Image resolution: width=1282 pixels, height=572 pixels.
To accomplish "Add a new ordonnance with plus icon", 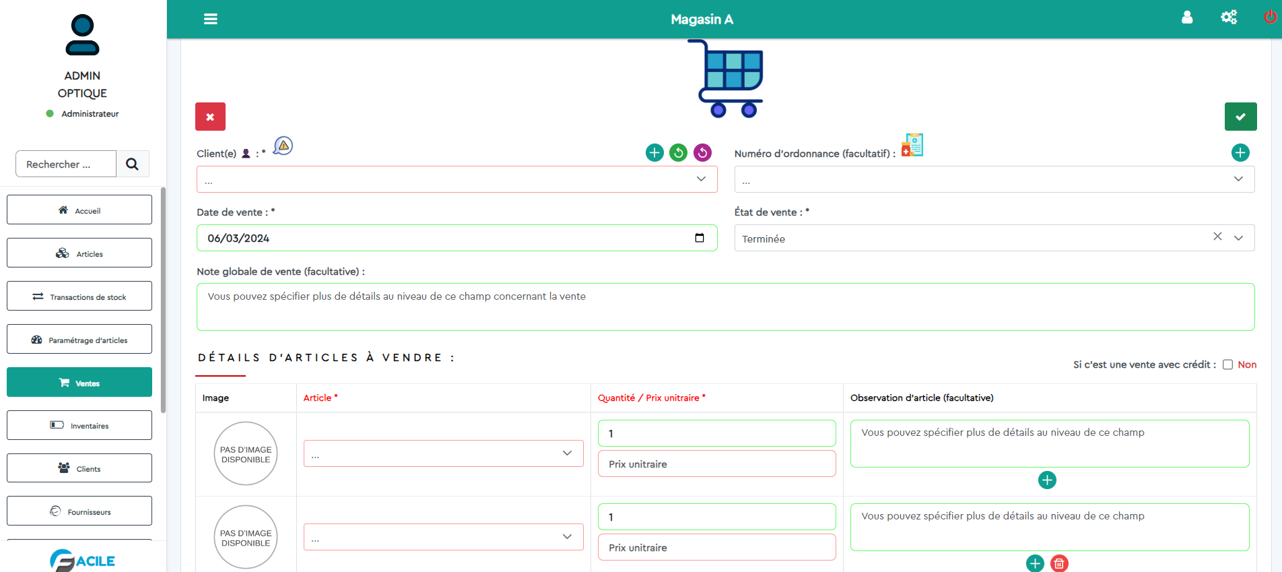I will point(1240,153).
